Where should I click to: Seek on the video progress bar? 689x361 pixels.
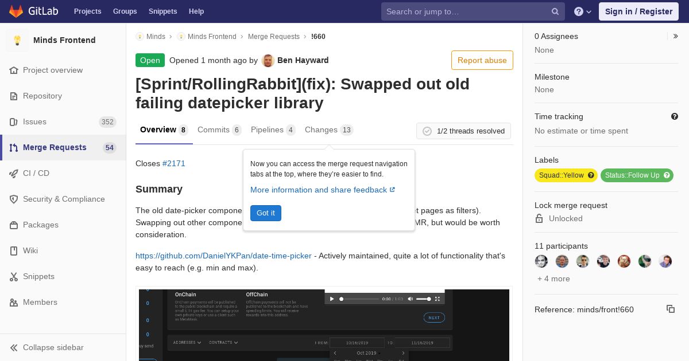pos(359,299)
